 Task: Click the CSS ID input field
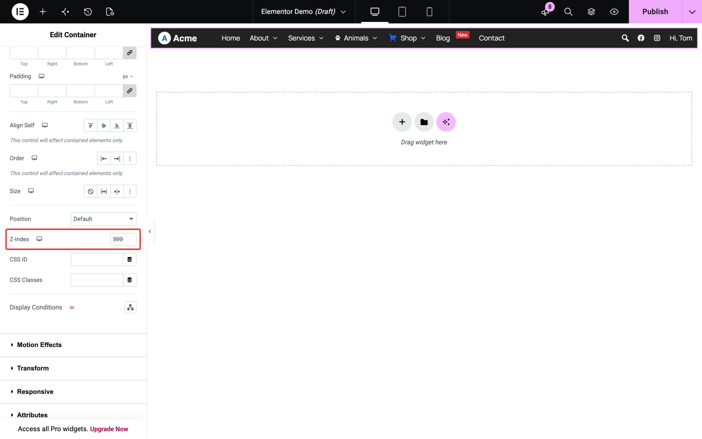pyautogui.click(x=97, y=259)
